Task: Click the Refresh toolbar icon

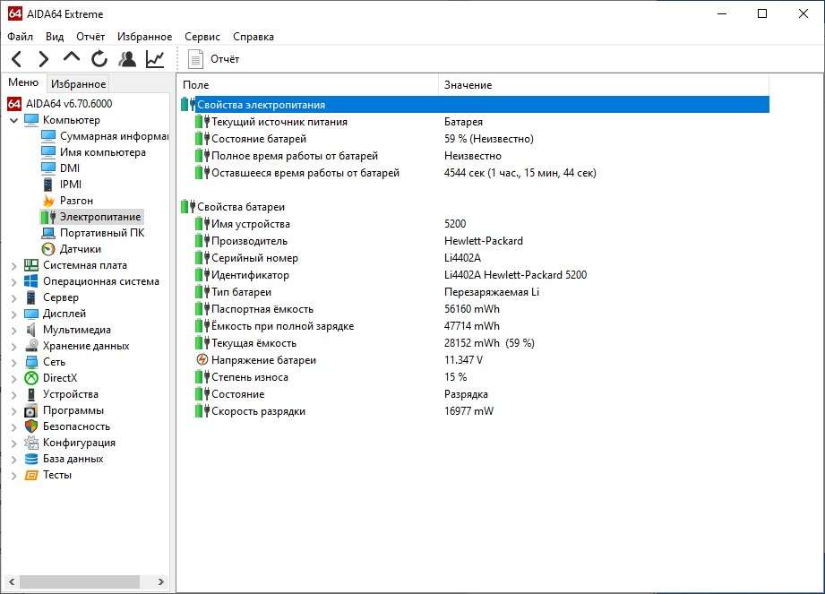Action: [x=99, y=59]
